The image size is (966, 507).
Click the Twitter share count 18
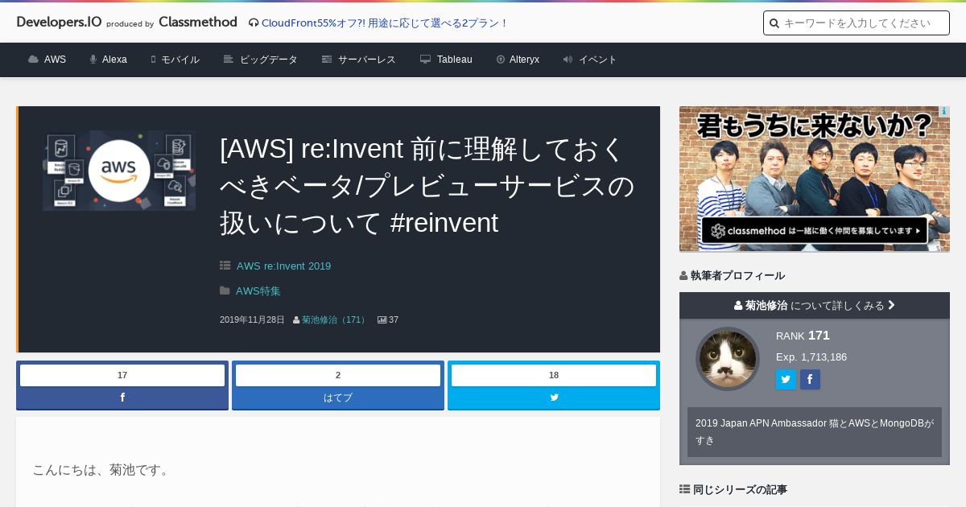coord(554,375)
